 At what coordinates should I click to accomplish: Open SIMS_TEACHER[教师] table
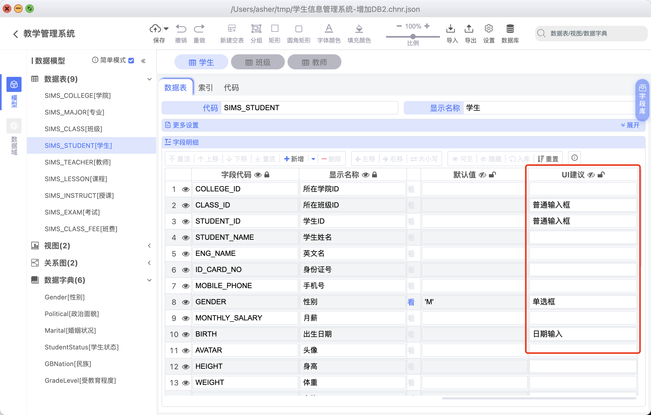[78, 162]
